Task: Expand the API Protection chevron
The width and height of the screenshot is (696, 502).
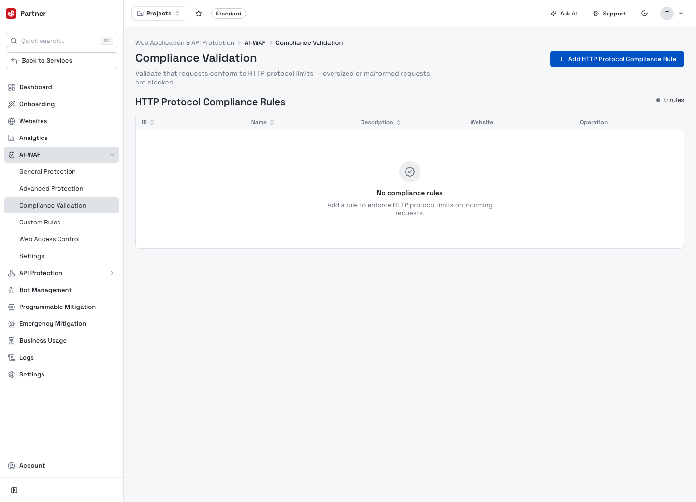Action: pos(112,273)
